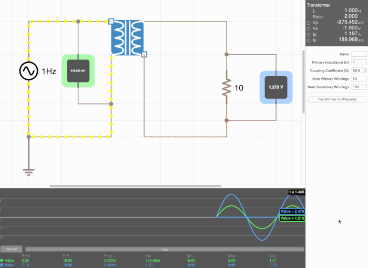Enable the Vp scope radio button
The image size is (368, 268).
click(309, 23)
